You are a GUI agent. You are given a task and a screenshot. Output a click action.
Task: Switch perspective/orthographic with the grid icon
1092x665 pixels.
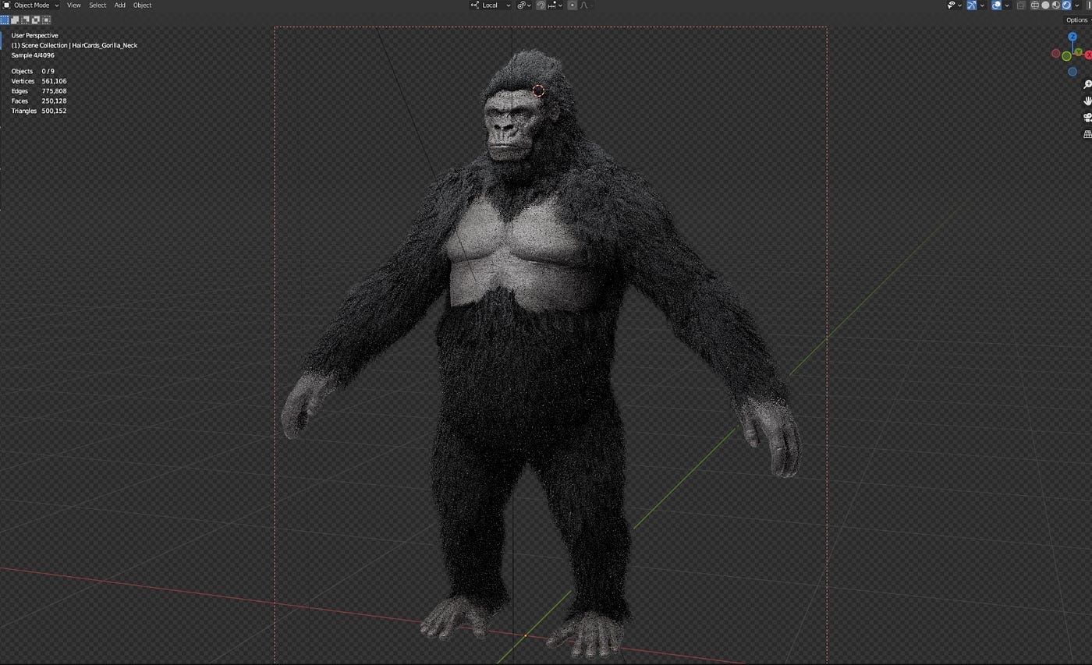pyautogui.click(x=1087, y=134)
